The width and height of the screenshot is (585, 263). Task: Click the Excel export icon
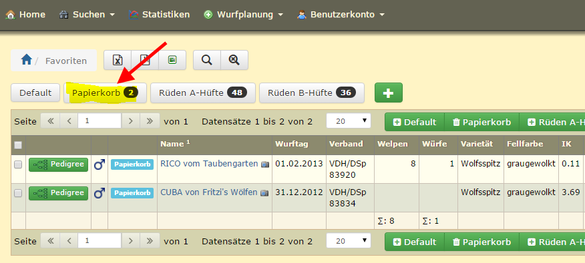(x=117, y=60)
